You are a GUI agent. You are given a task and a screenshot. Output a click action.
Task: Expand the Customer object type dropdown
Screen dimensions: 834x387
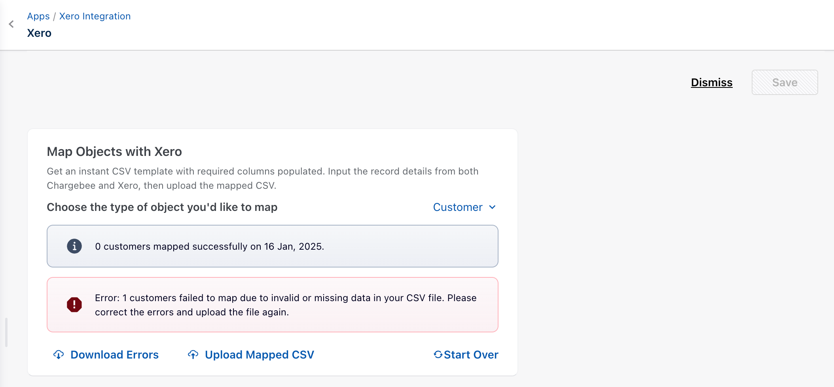click(458, 207)
